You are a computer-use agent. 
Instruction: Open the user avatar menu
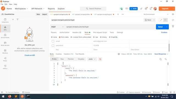coord(155,9)
